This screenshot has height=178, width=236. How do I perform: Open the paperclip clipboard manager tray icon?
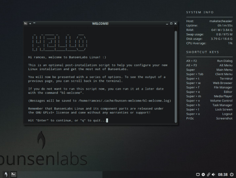pyautogui.click(x=208, y=175)
